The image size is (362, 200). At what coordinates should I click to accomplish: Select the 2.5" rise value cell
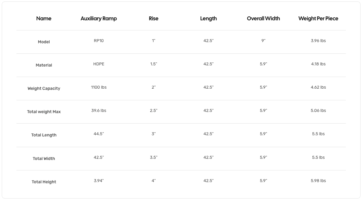(153, 110)
